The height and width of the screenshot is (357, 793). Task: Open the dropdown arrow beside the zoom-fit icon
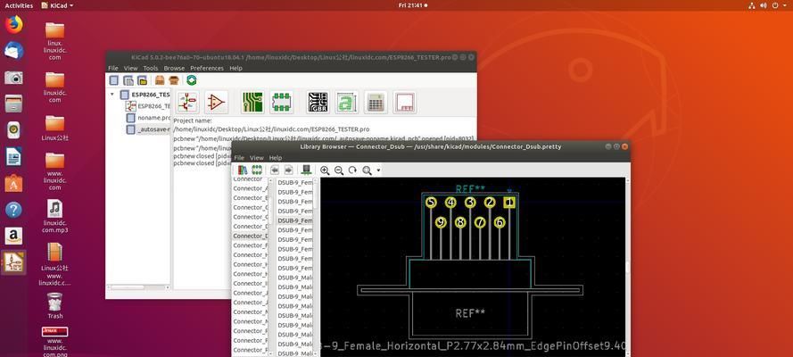378,170
